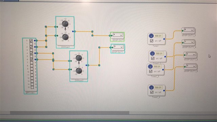Screen dimensions: 217x122
Task: Select the Tone1 blue output pin
Action: click(164, 39)
